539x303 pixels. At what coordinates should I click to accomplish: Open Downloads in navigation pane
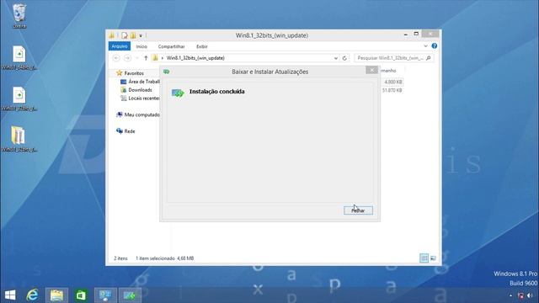136,90
